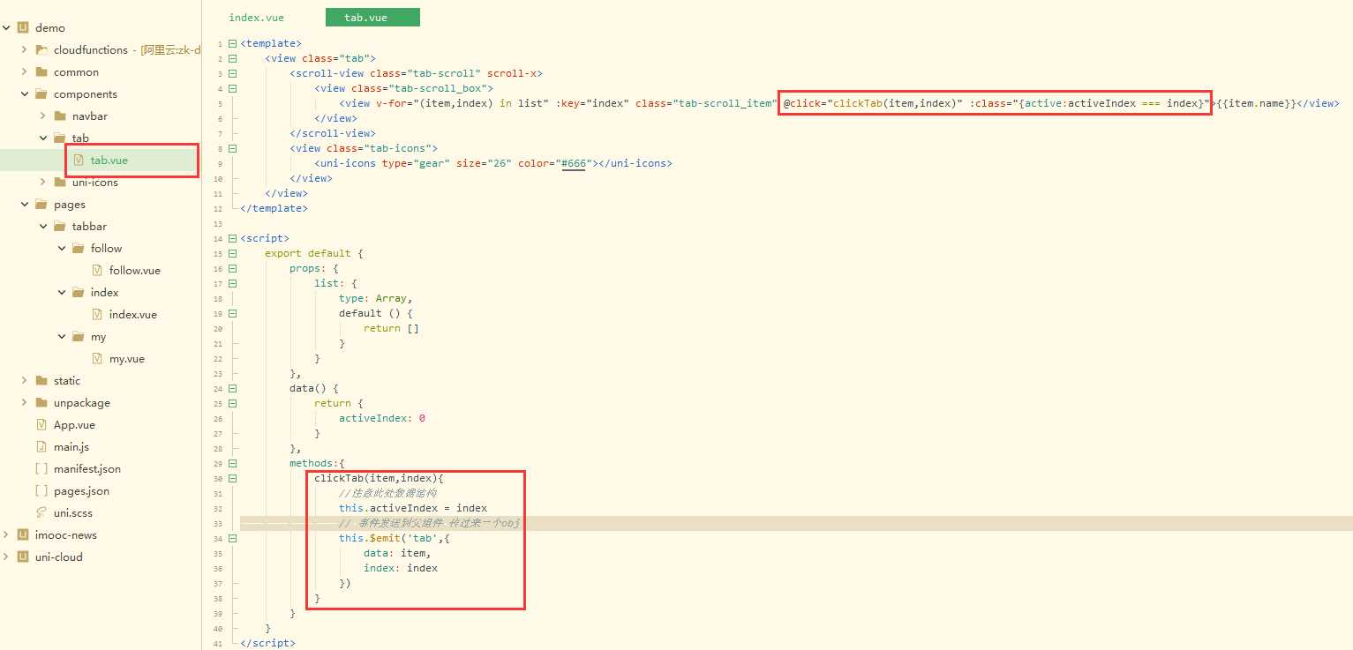The width and height of the screenshot is (1353, 650).
Task: Fold the view class="tab" block at line 2
Action: coord(232,58)
